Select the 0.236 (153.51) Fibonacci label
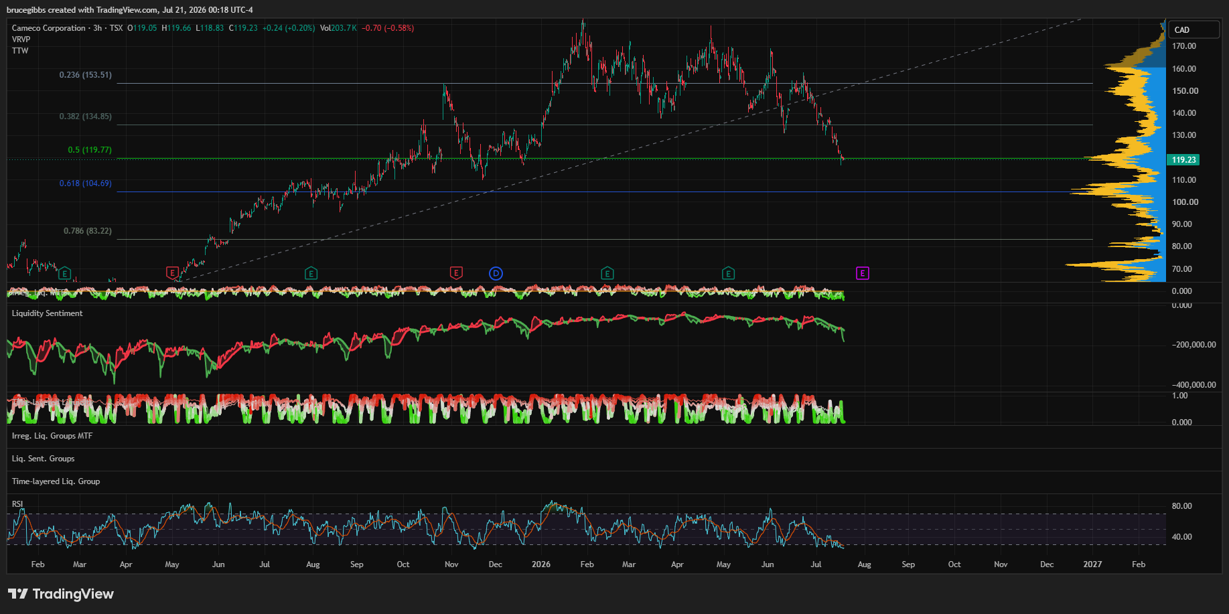This screenshot has width=1229, height=614. (x=86, y=75)
